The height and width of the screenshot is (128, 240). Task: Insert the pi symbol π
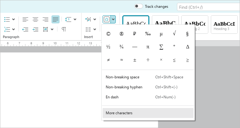pyautogui.click(x=148, y=47)
